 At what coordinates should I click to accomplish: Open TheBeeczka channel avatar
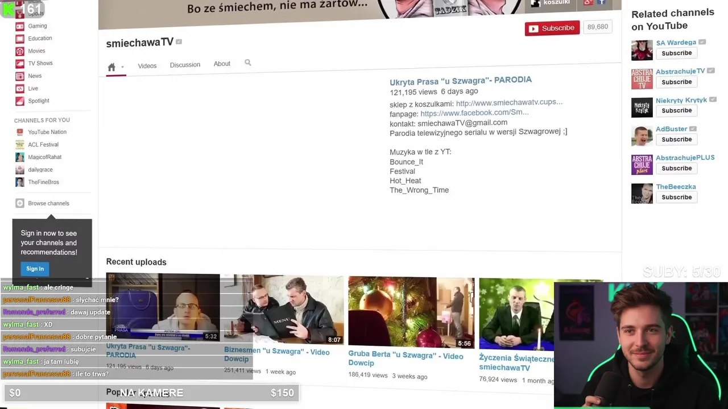(x=642, y=194)
